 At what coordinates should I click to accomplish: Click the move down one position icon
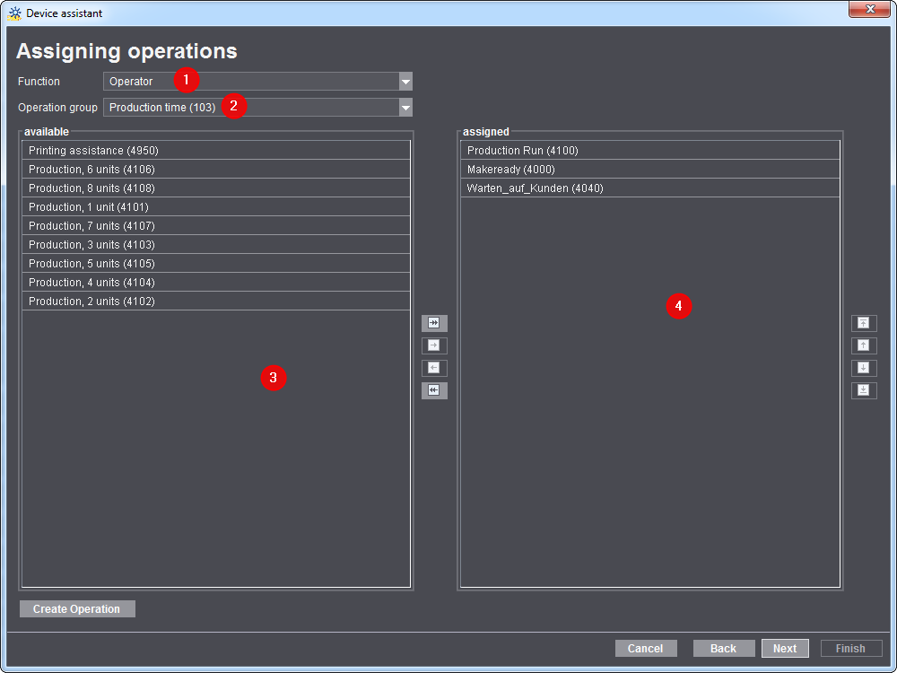(864, 368)
